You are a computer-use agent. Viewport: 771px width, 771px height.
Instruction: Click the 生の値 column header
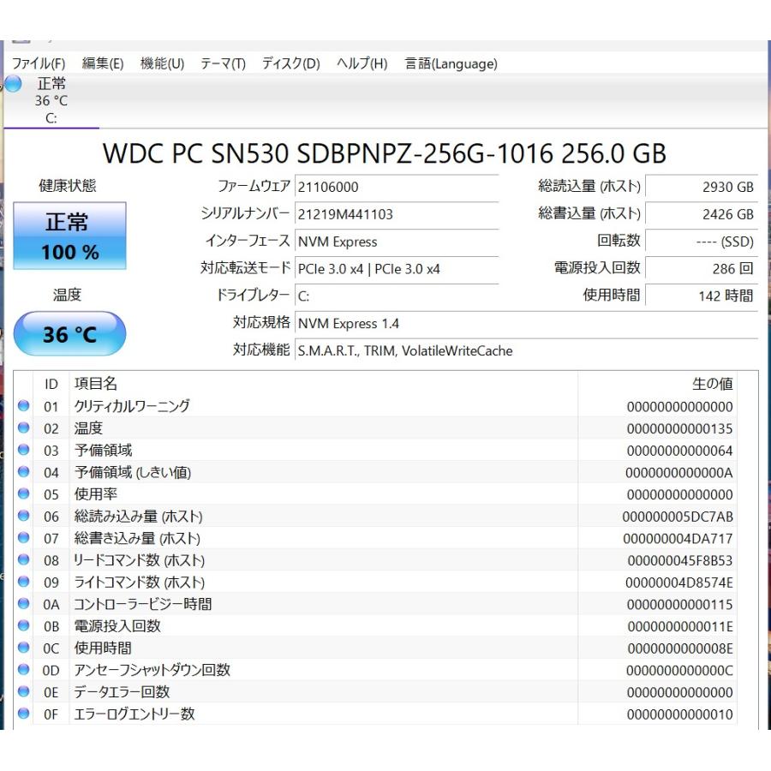[712, 384]
